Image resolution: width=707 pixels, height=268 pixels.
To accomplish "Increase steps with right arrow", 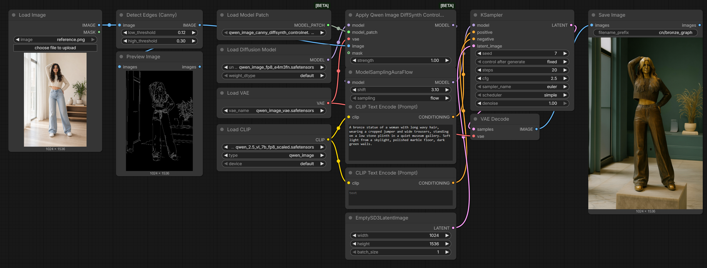I will pos(565,70).
